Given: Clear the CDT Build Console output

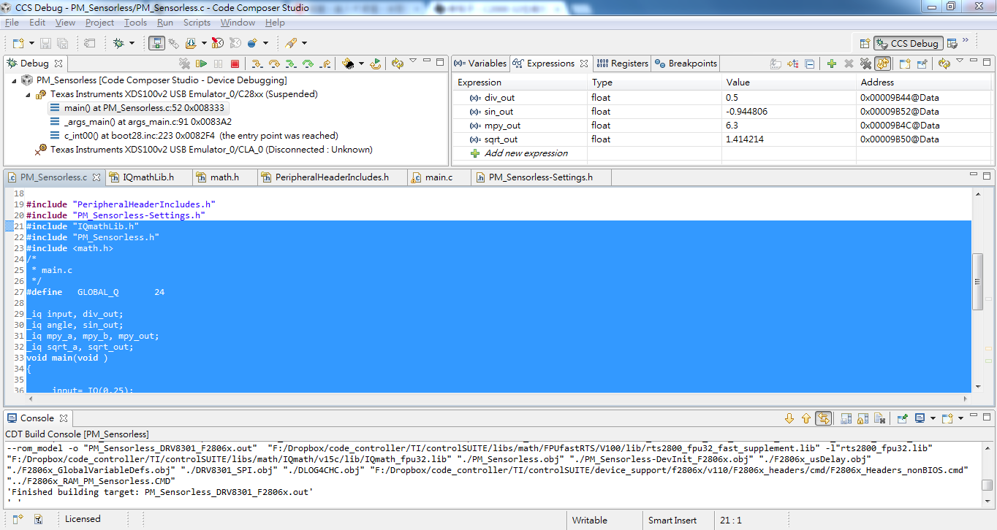Looking at the screenshot, I should pyautogui.click(x=880, y=418).
